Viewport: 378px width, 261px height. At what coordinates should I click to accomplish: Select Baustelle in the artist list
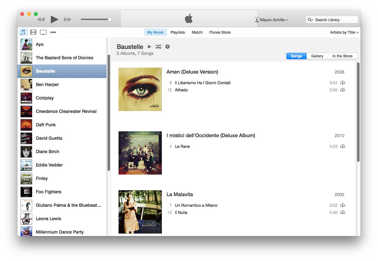point(62,71)
